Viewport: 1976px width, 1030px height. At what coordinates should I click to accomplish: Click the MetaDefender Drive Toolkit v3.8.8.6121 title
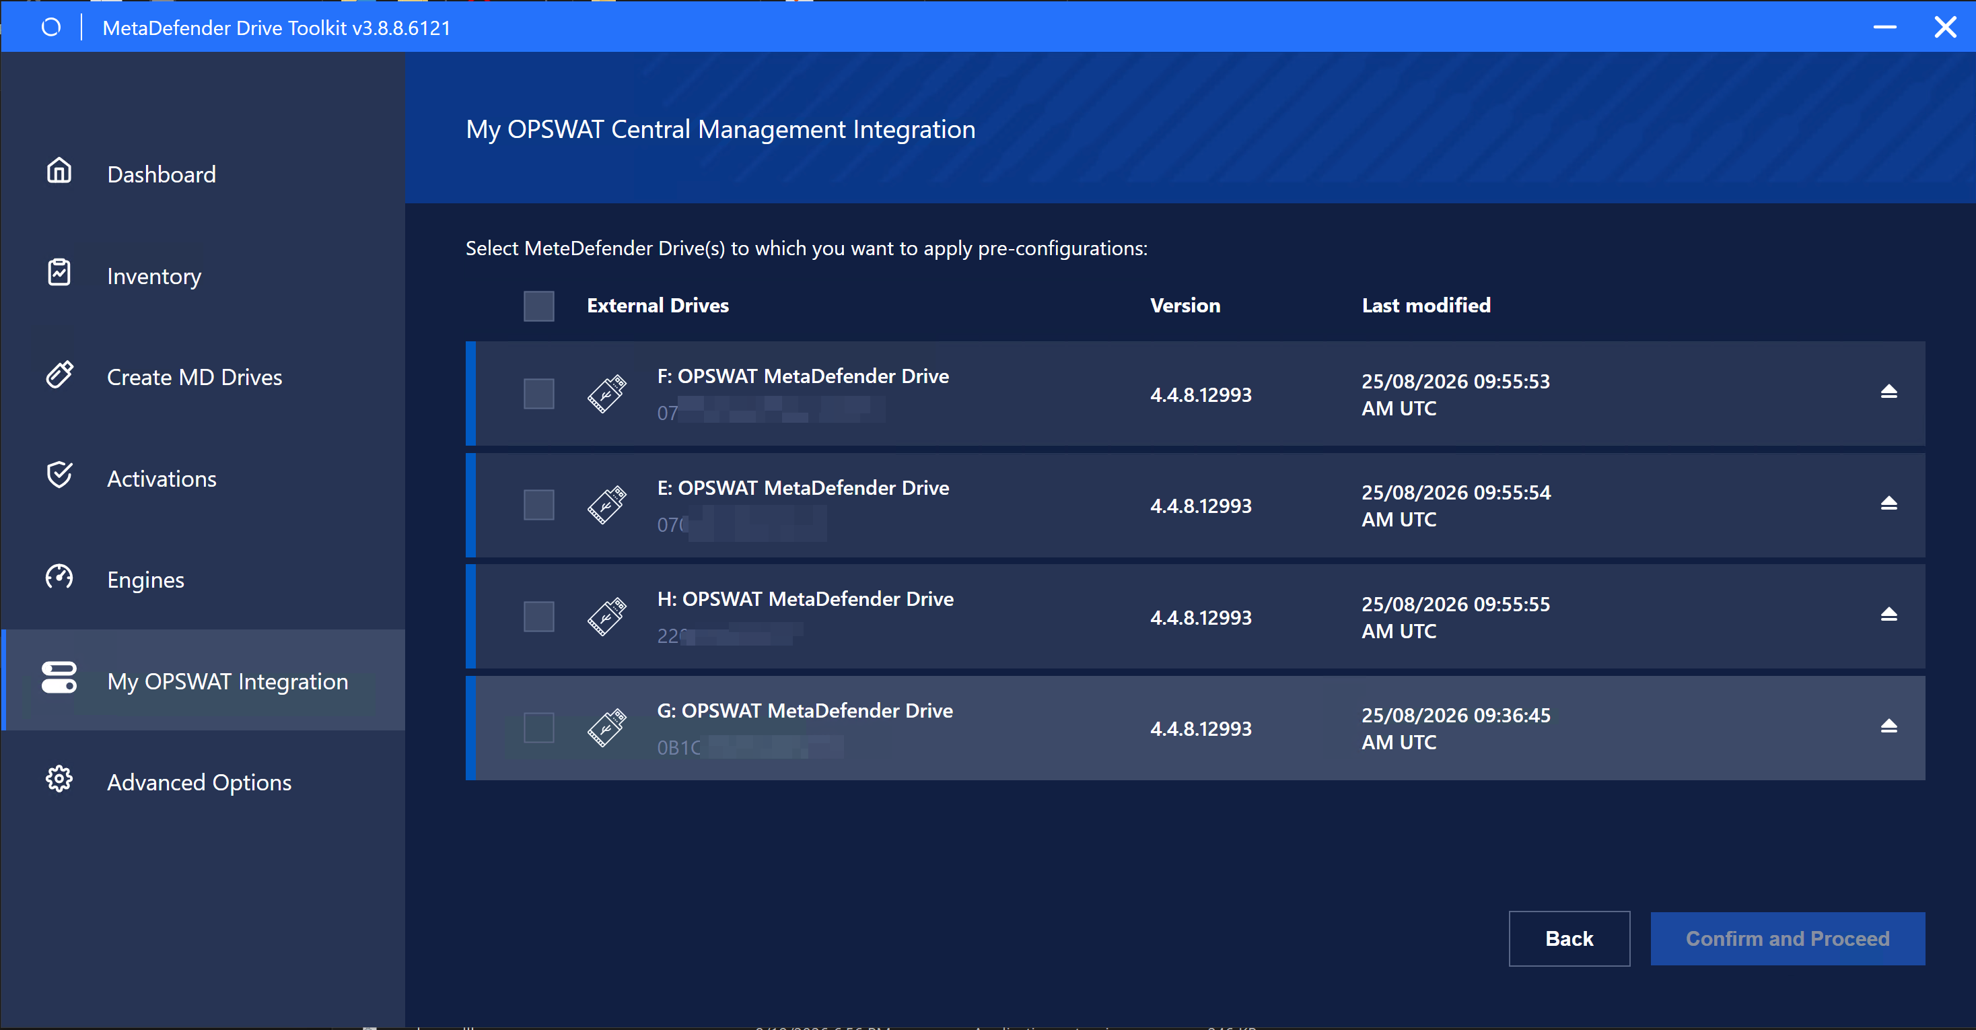[x=276, y=28]
